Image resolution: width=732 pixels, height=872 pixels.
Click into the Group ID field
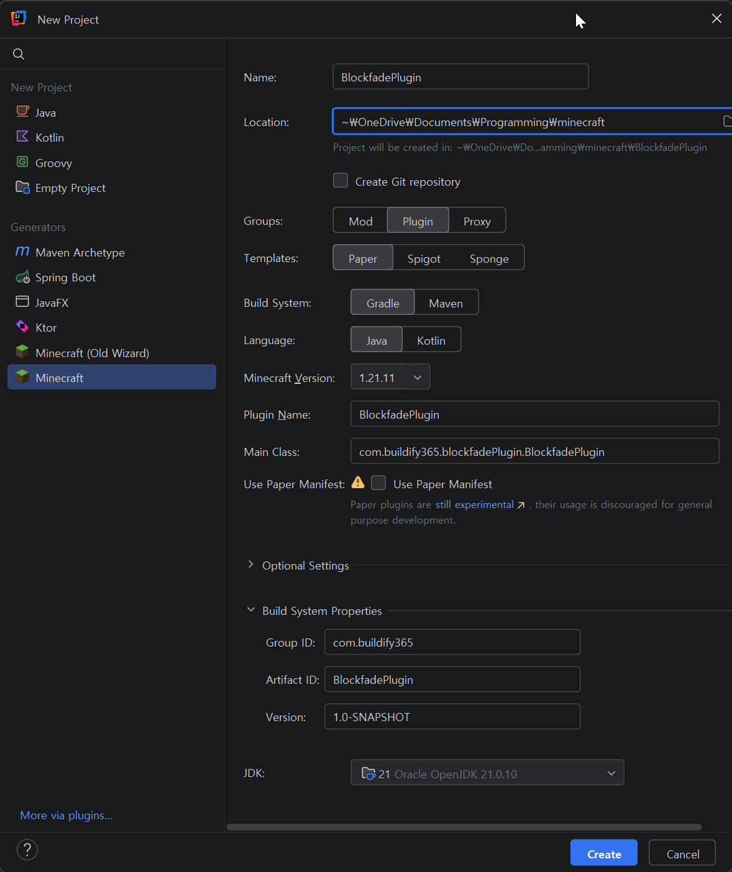452,642
